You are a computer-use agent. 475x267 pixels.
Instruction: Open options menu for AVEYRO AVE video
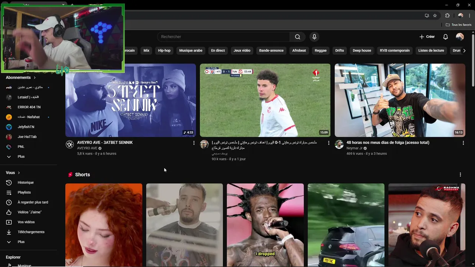(194, 143)
